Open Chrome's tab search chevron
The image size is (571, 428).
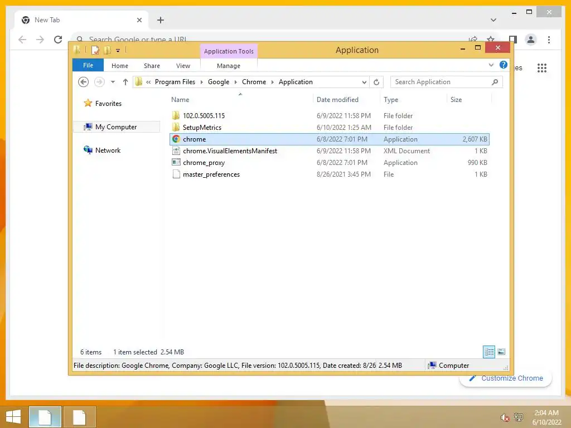pos(493,20)
